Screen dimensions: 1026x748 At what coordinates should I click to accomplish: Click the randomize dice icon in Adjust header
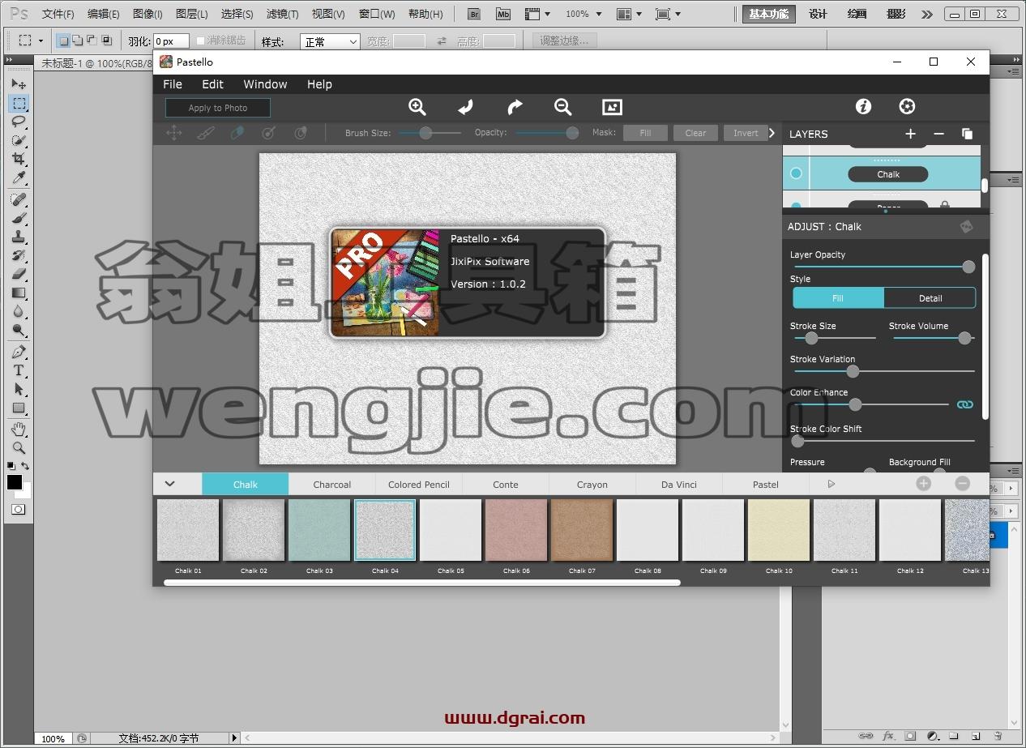pos(967,227)
